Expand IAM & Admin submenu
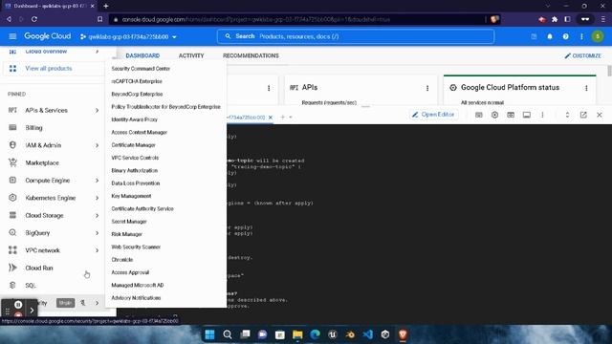The image size is (612, 344). (x=97, y=145)
